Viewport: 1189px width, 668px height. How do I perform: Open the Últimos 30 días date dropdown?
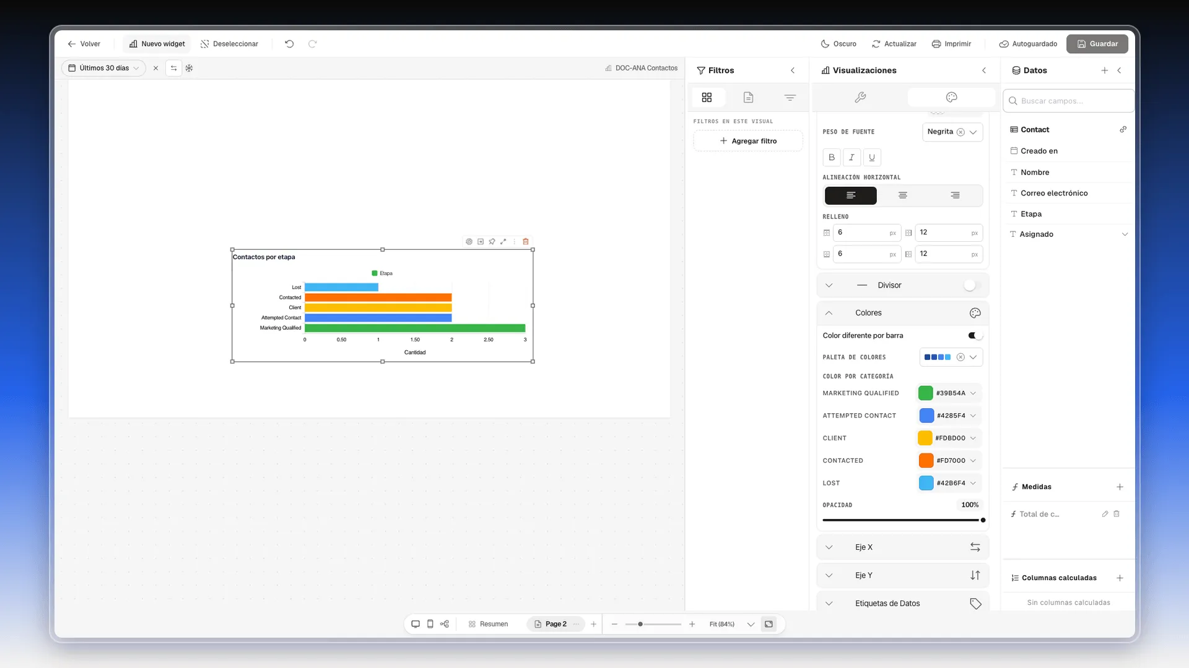coord(103,68)
